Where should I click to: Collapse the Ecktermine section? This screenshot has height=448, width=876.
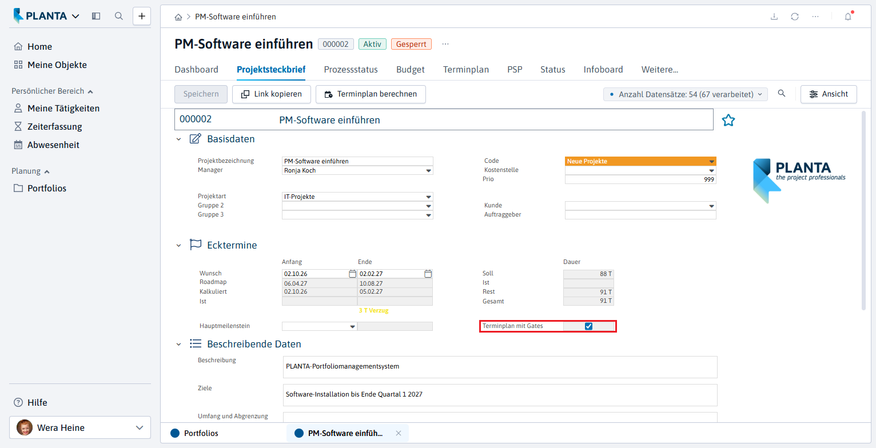pos(178,245)
